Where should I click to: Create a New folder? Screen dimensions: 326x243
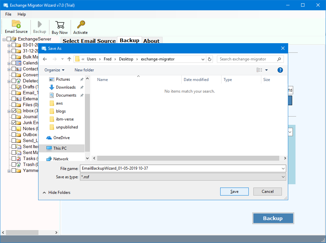84,70
